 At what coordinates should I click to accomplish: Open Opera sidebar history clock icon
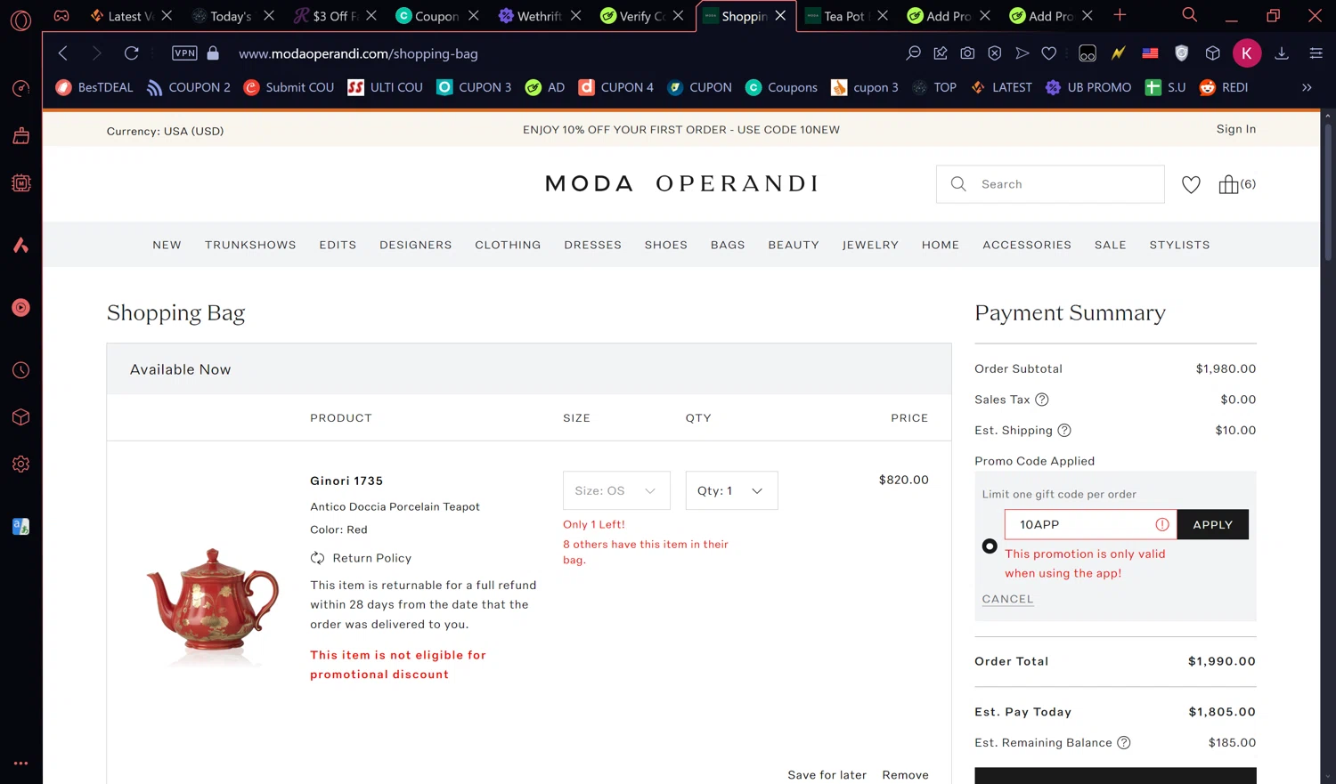pos(21,370)
